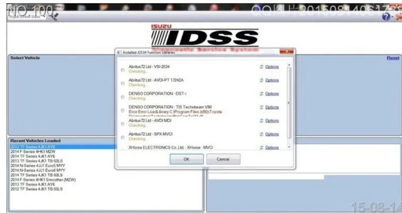The height and width of the screenshot is (213, 402).
Task: Select the Abritus72 AVDI-PT 17242A radio button
Action: [123, 83]
